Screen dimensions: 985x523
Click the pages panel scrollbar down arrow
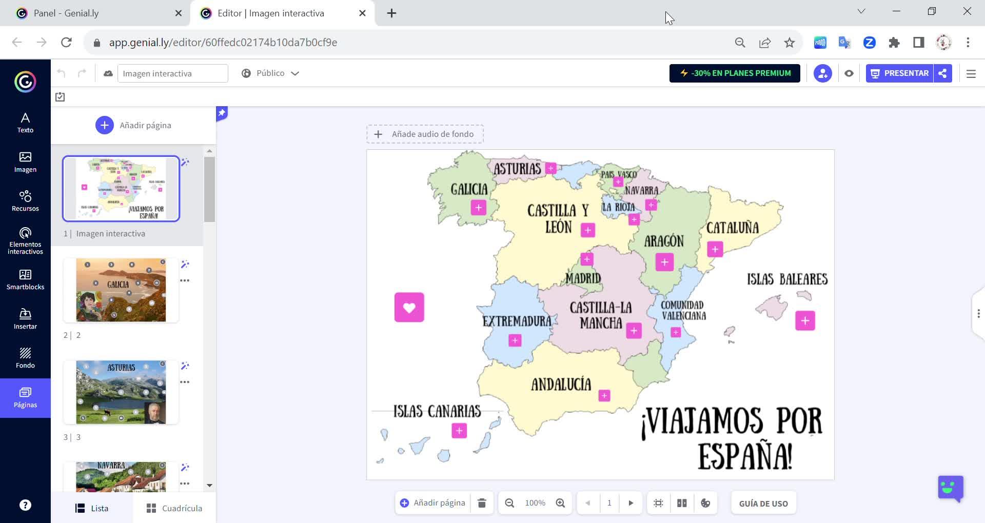click(209, 485)
